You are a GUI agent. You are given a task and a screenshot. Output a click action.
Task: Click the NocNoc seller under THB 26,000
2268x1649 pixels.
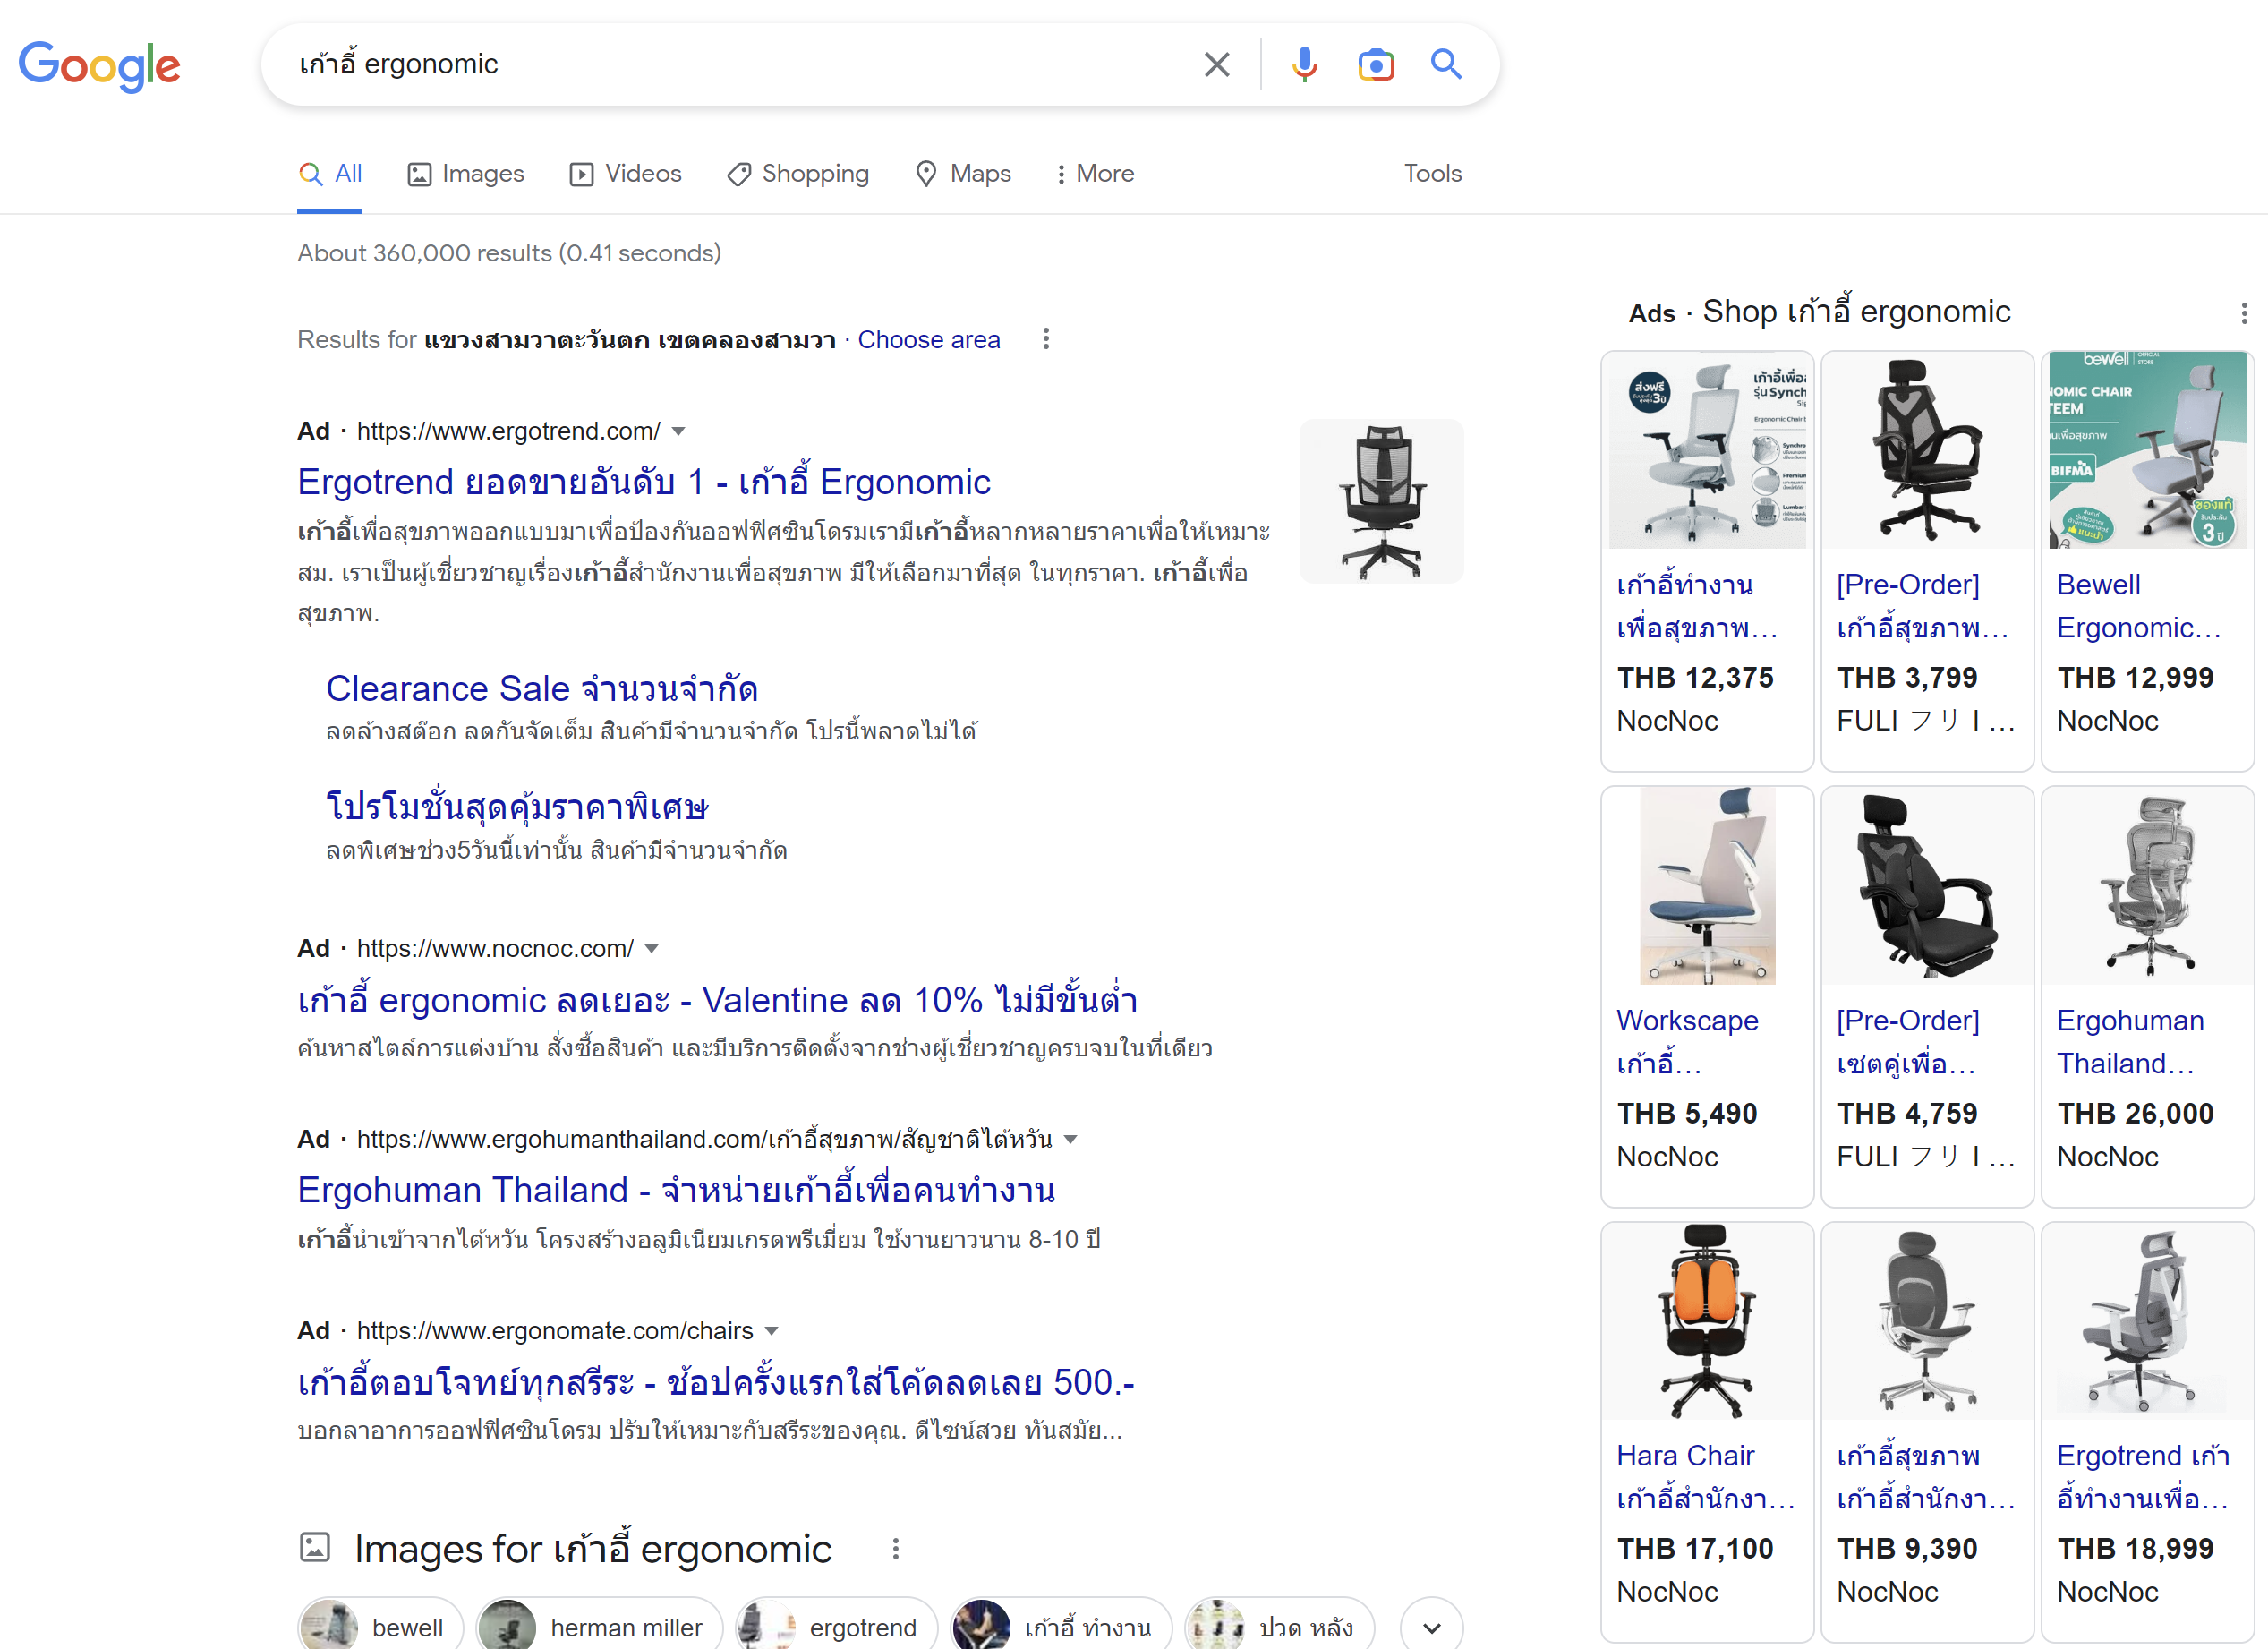[2107, 1157]
